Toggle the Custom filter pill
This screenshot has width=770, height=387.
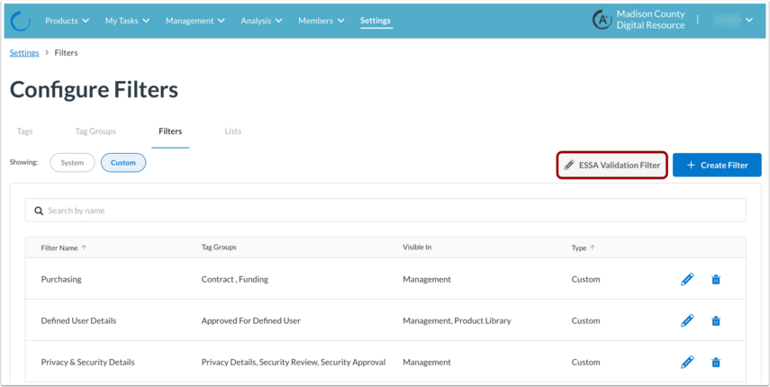[123, 163]
